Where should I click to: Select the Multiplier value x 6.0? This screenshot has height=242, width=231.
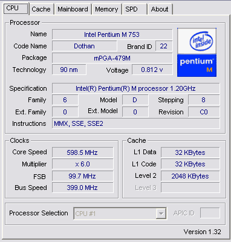(82, 164)
